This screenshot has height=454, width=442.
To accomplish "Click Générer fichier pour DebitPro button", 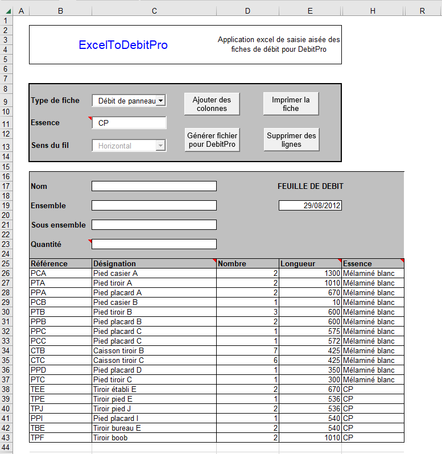I will [212, 140].
